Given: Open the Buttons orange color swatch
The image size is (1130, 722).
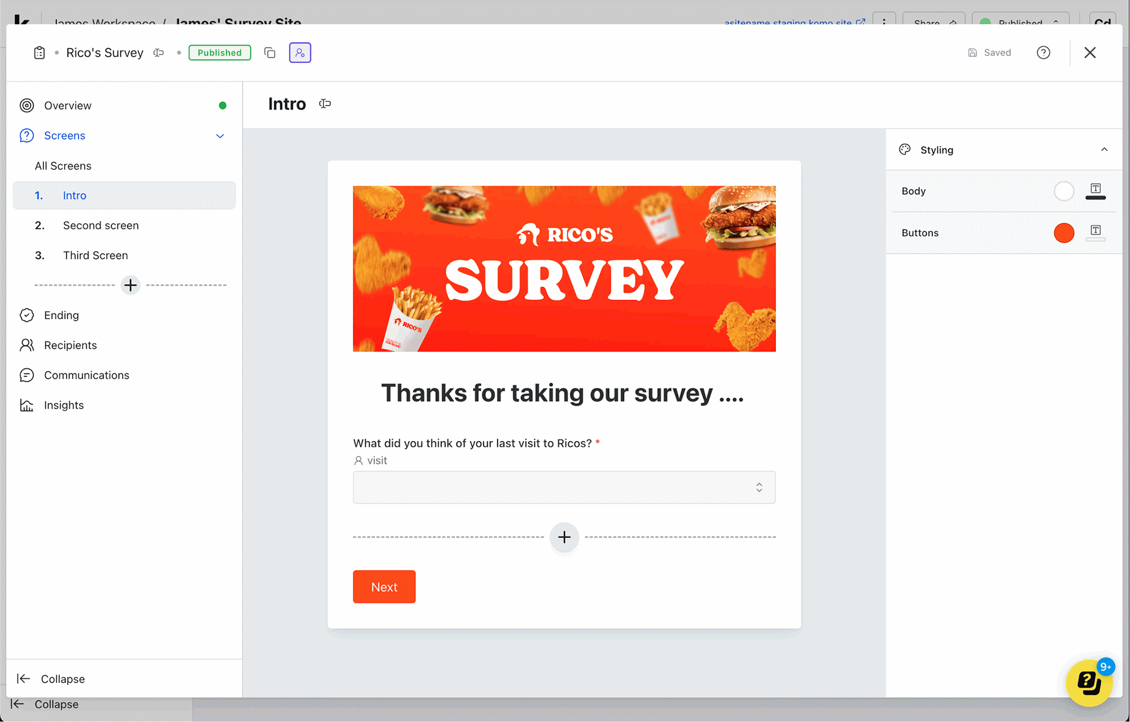Looking at the screenshot, I should [1064, 233].
